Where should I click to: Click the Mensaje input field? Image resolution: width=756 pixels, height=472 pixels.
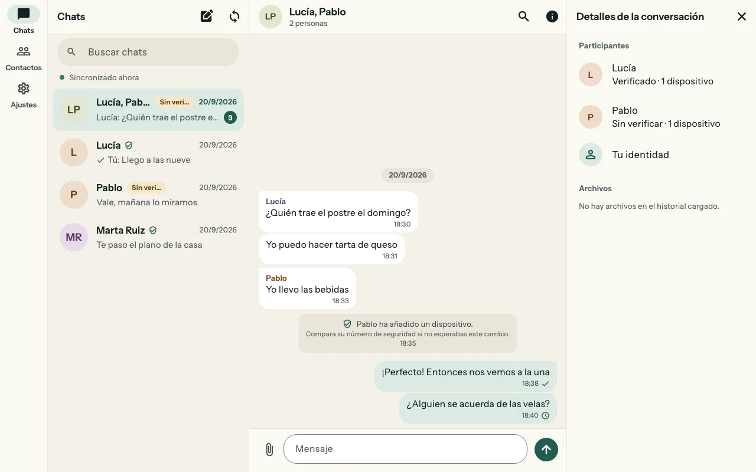click(405, 449)
